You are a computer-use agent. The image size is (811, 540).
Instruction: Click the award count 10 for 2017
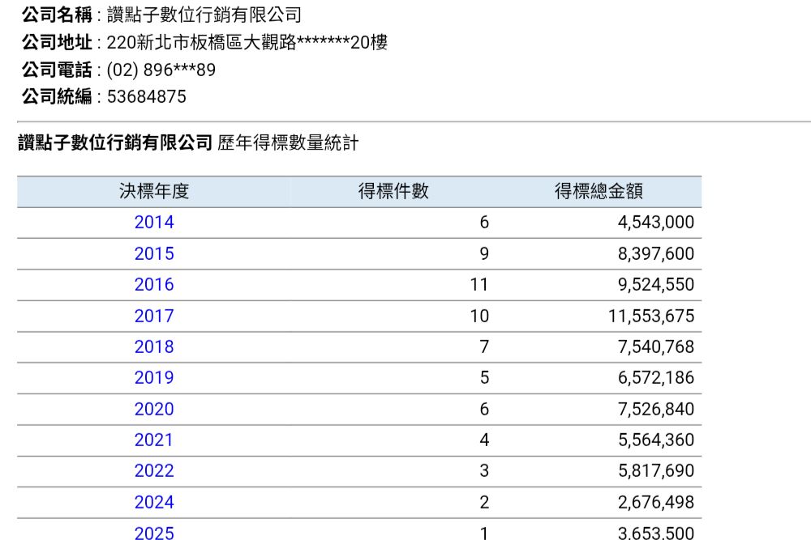[479, 316]
